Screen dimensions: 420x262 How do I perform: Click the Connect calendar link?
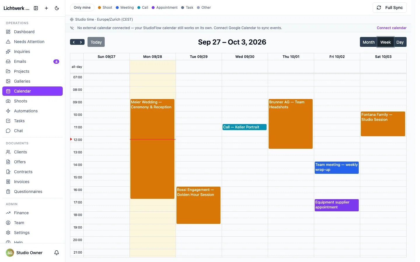(x=392, y=28)
